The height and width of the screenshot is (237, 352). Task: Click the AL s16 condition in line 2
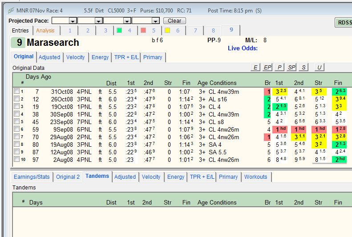coord(218,99)
